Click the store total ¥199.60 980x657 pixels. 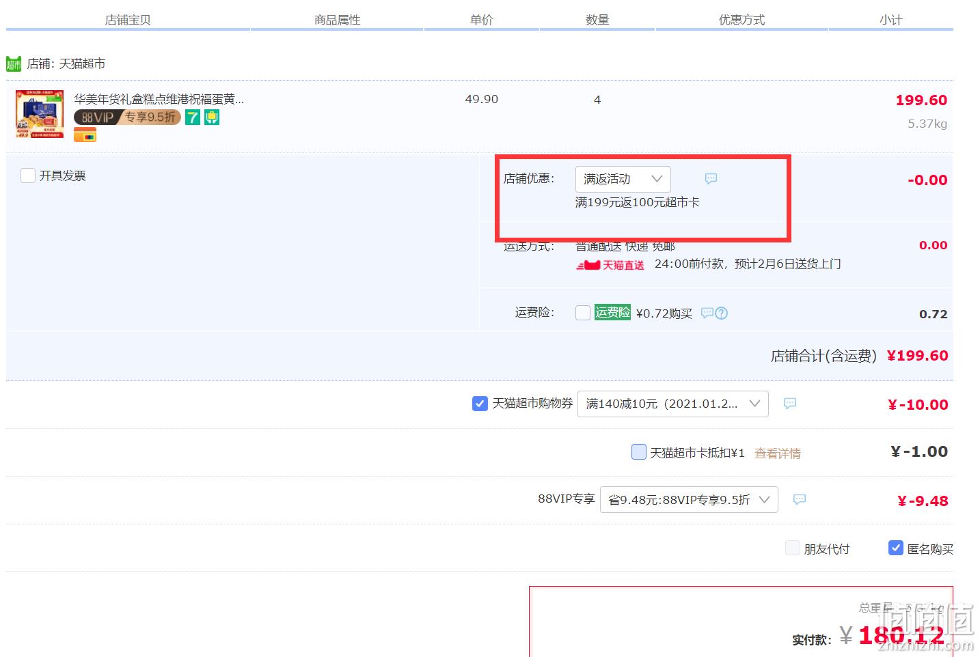(917, 356)
